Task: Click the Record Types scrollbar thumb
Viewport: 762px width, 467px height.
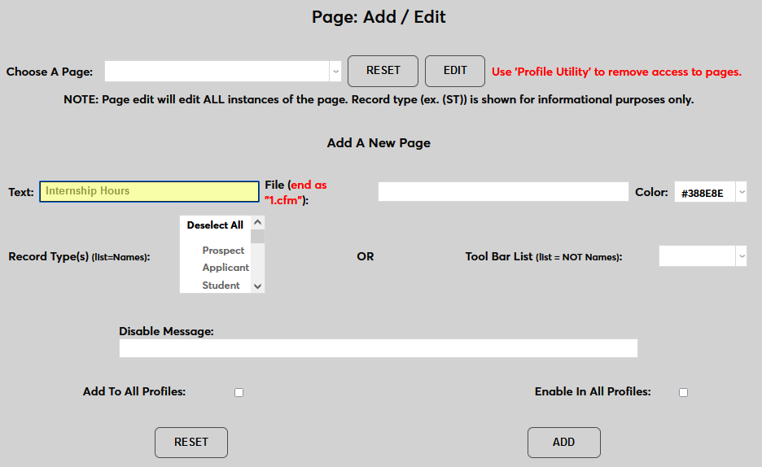Action: click(x=257, y=237)
